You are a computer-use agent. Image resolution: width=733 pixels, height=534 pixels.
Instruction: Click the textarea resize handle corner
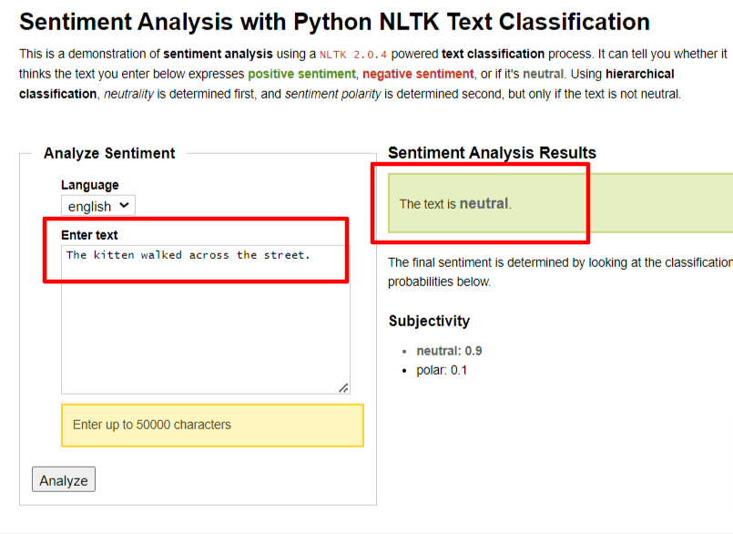click(343, 388)
